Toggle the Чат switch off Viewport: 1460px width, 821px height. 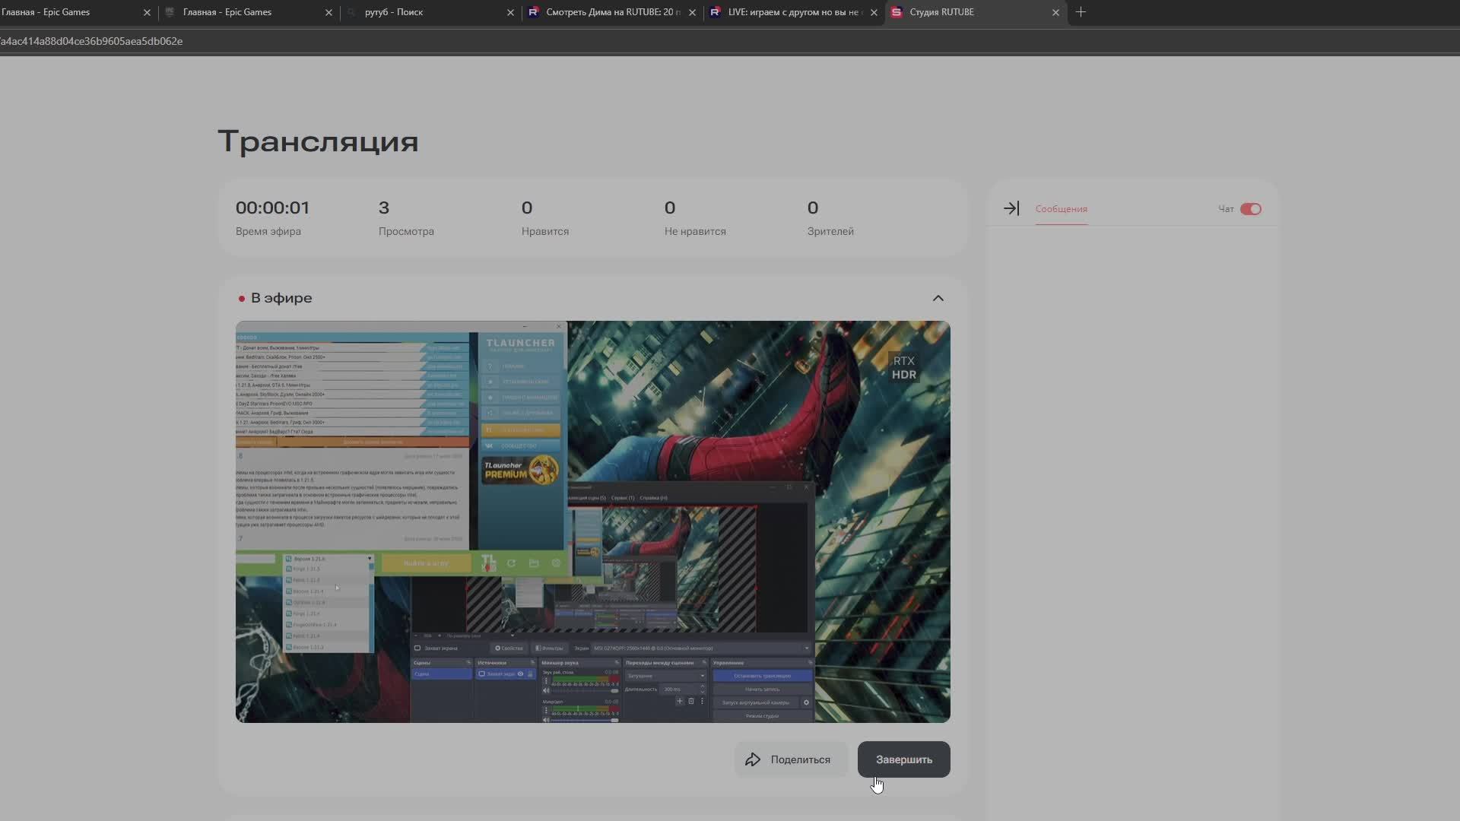point(1250,209)
